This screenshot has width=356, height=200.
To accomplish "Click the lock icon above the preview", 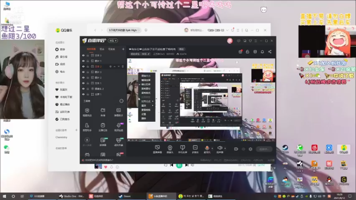I will [247, 52].
